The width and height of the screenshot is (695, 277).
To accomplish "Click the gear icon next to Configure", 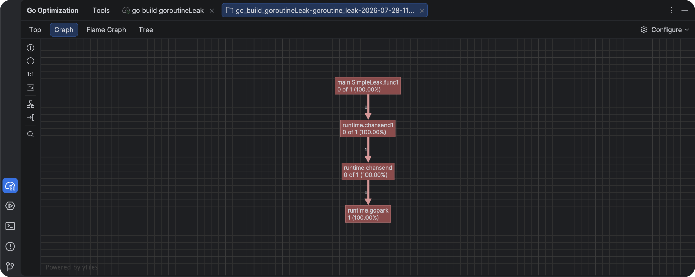I will (x=644, y=30).
